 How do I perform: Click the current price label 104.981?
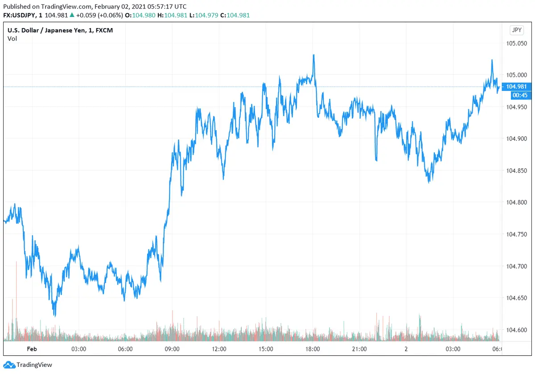pyautogui.click(x=516, y=87)
